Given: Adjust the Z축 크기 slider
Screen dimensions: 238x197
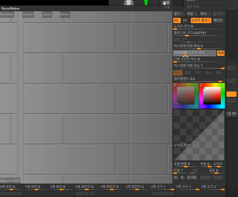Looking at the screenshot, I should pyautogui.click(x=213, y=187).
